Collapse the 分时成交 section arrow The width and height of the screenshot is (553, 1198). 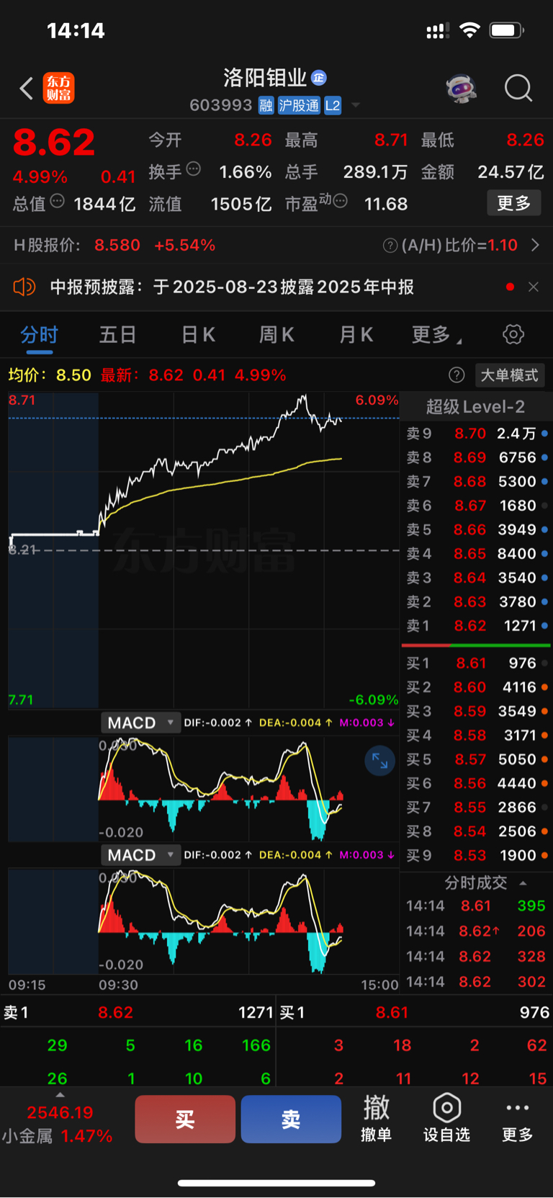[x=523, y=883]
